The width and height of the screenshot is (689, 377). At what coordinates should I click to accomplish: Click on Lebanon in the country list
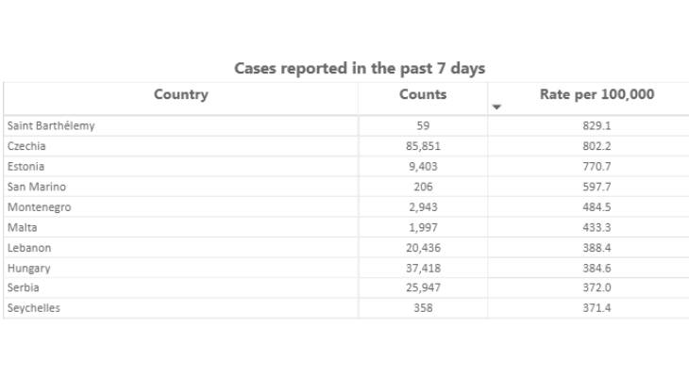(29, 248)
